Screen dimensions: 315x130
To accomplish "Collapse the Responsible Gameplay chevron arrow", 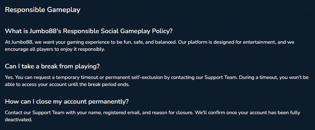I will click(x=307, y=9).
